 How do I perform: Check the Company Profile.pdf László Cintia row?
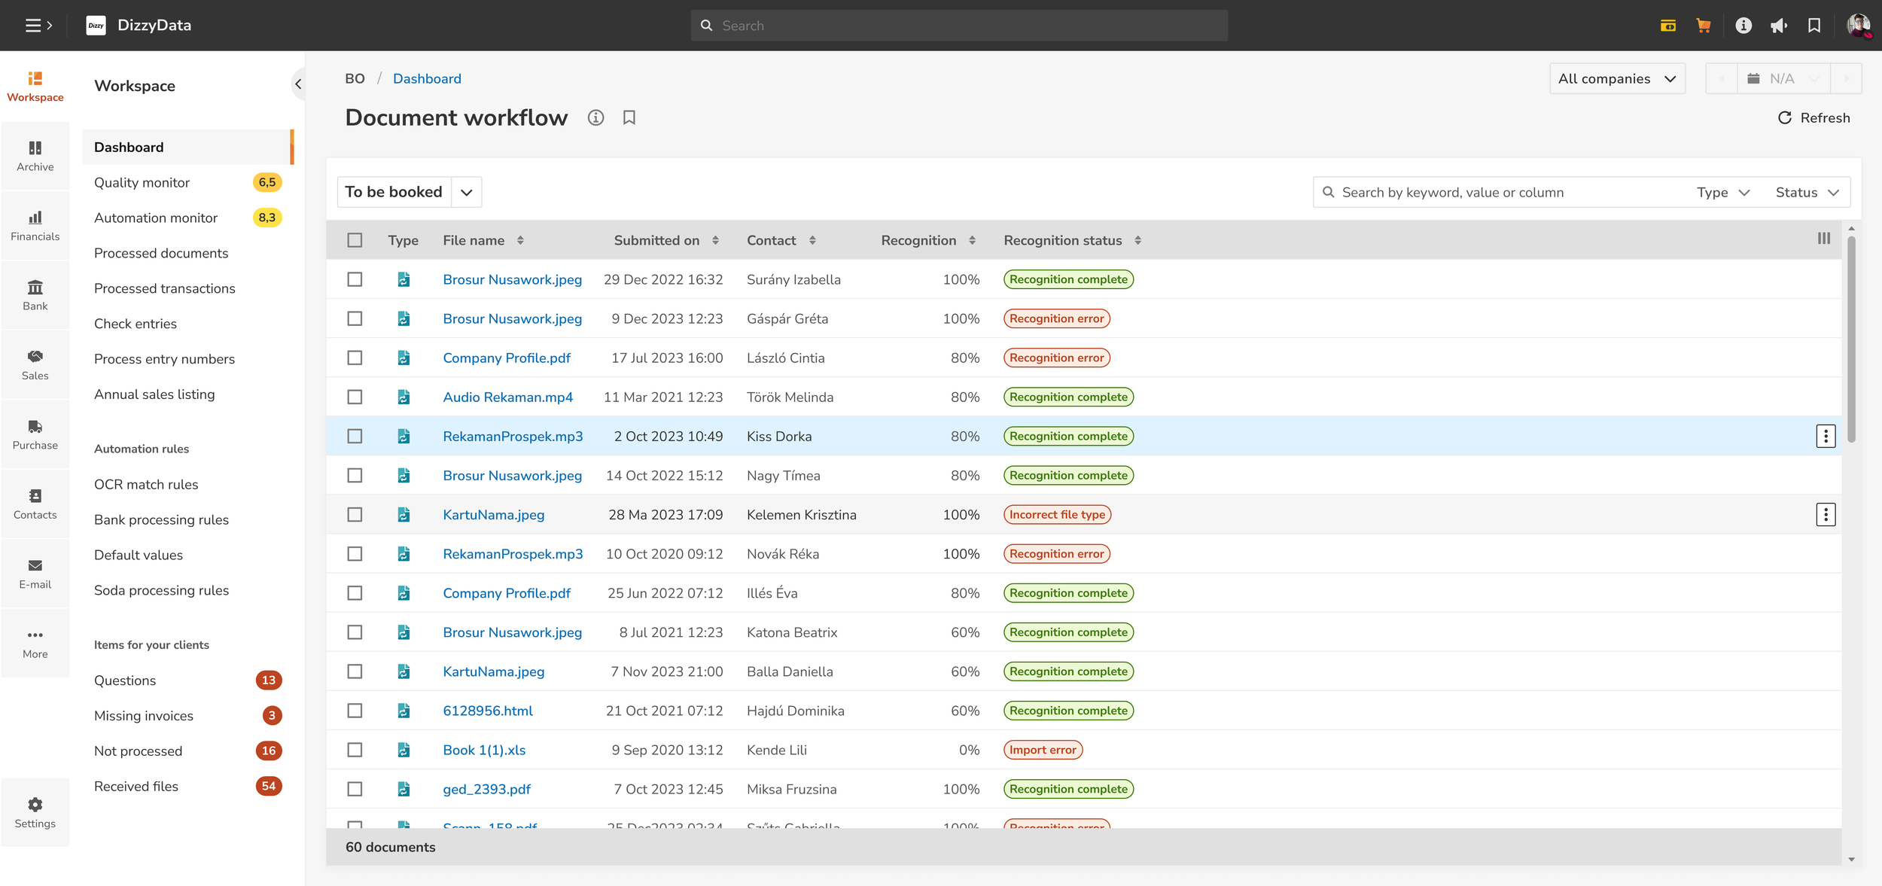click(355, 358)
